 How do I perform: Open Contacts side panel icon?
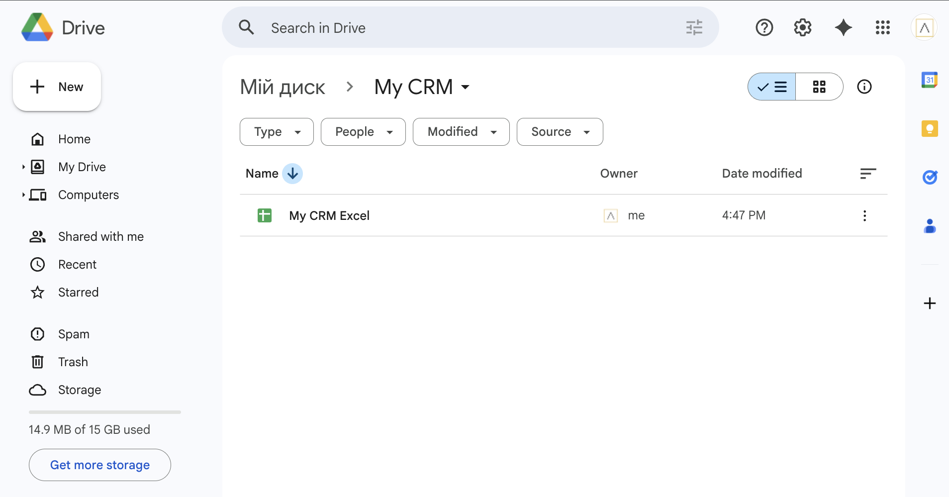(x=930, y=226)
